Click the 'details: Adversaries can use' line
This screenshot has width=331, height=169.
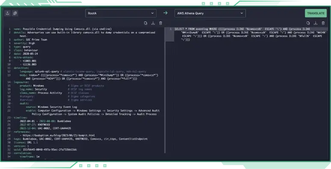pos(84,34)
